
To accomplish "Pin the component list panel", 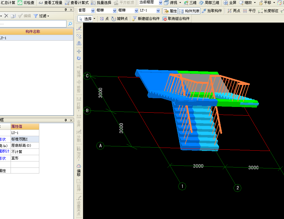I will [x=66, y=10].
